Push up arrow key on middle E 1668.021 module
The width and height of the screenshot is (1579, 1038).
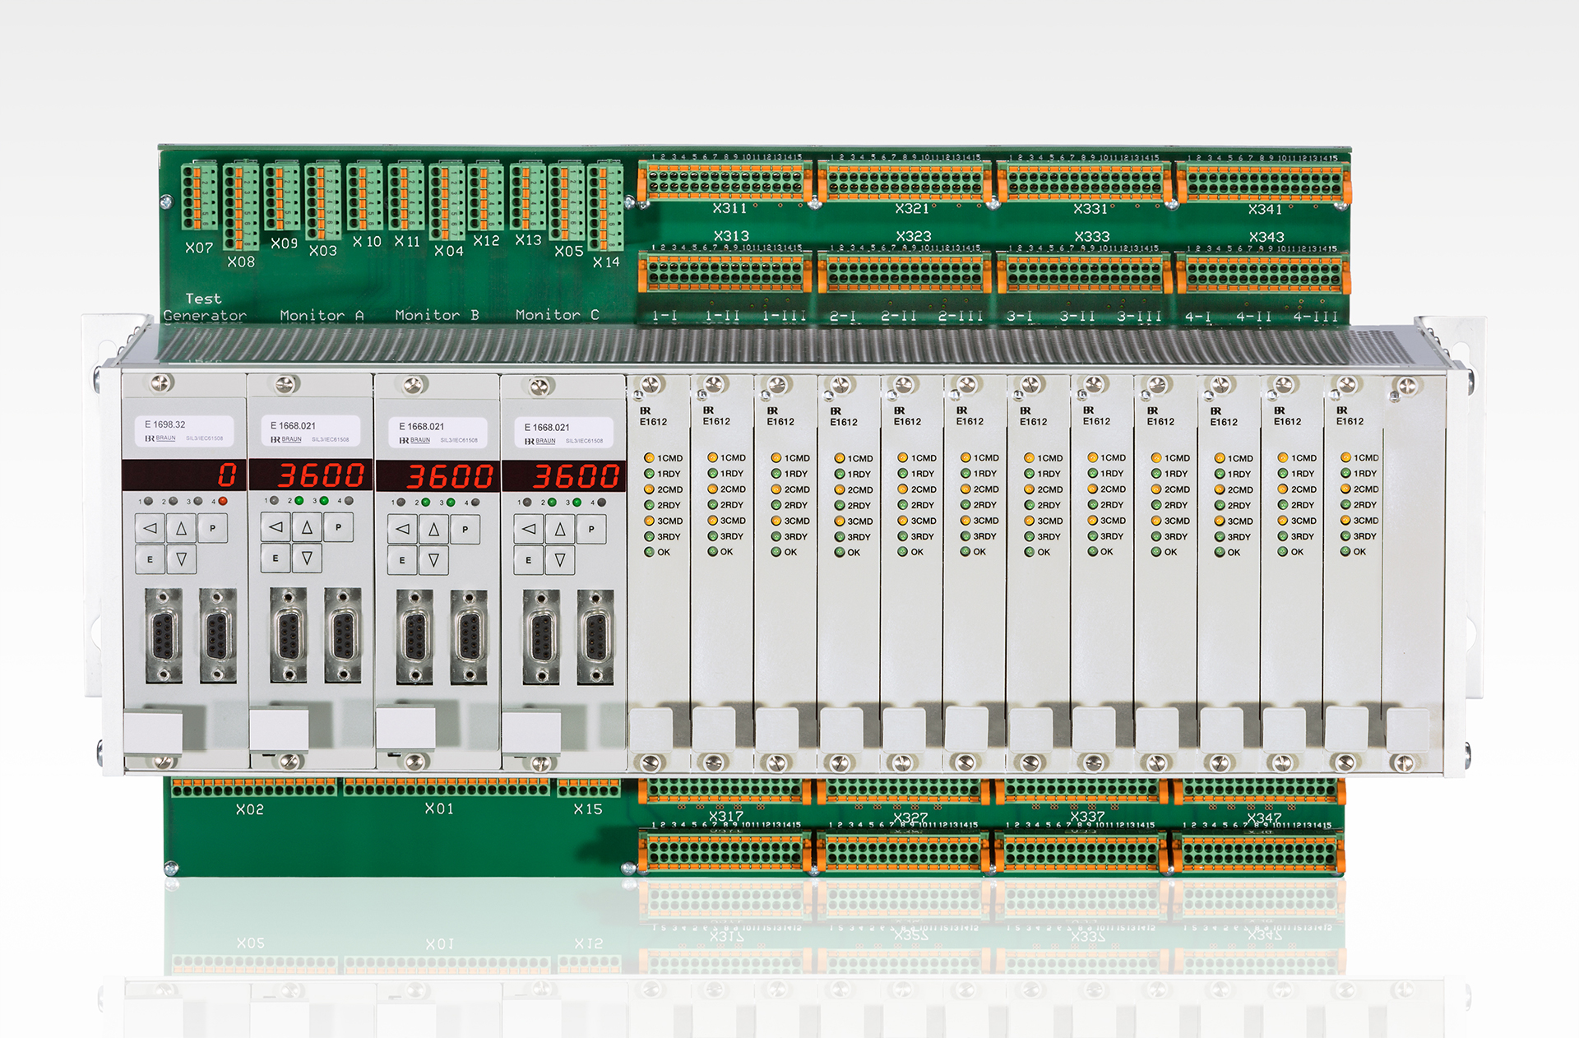pyautogui.click(x=433, y=529)
